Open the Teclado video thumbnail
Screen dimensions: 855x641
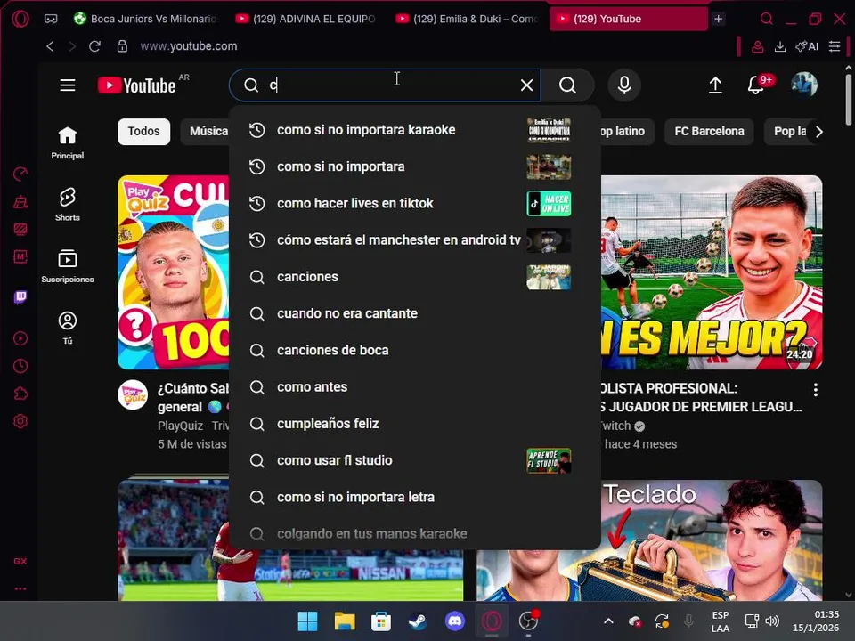(x=712, y=540)
